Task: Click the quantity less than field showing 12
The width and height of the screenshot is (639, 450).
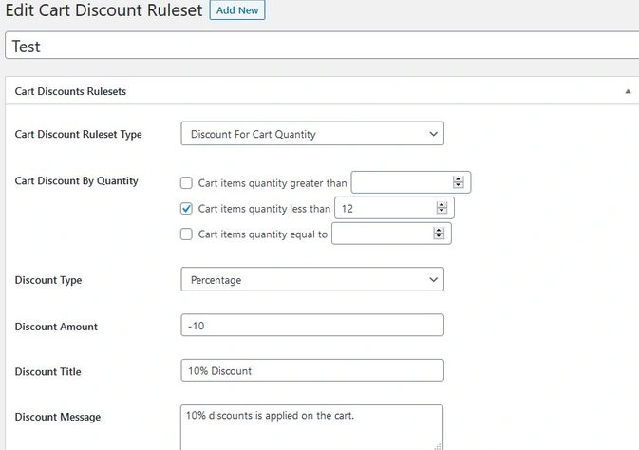Action: pos(384,208)
